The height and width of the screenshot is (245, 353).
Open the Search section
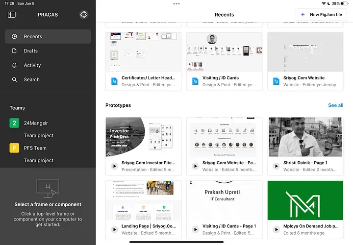pyautogui.click(x=48, y=80)
